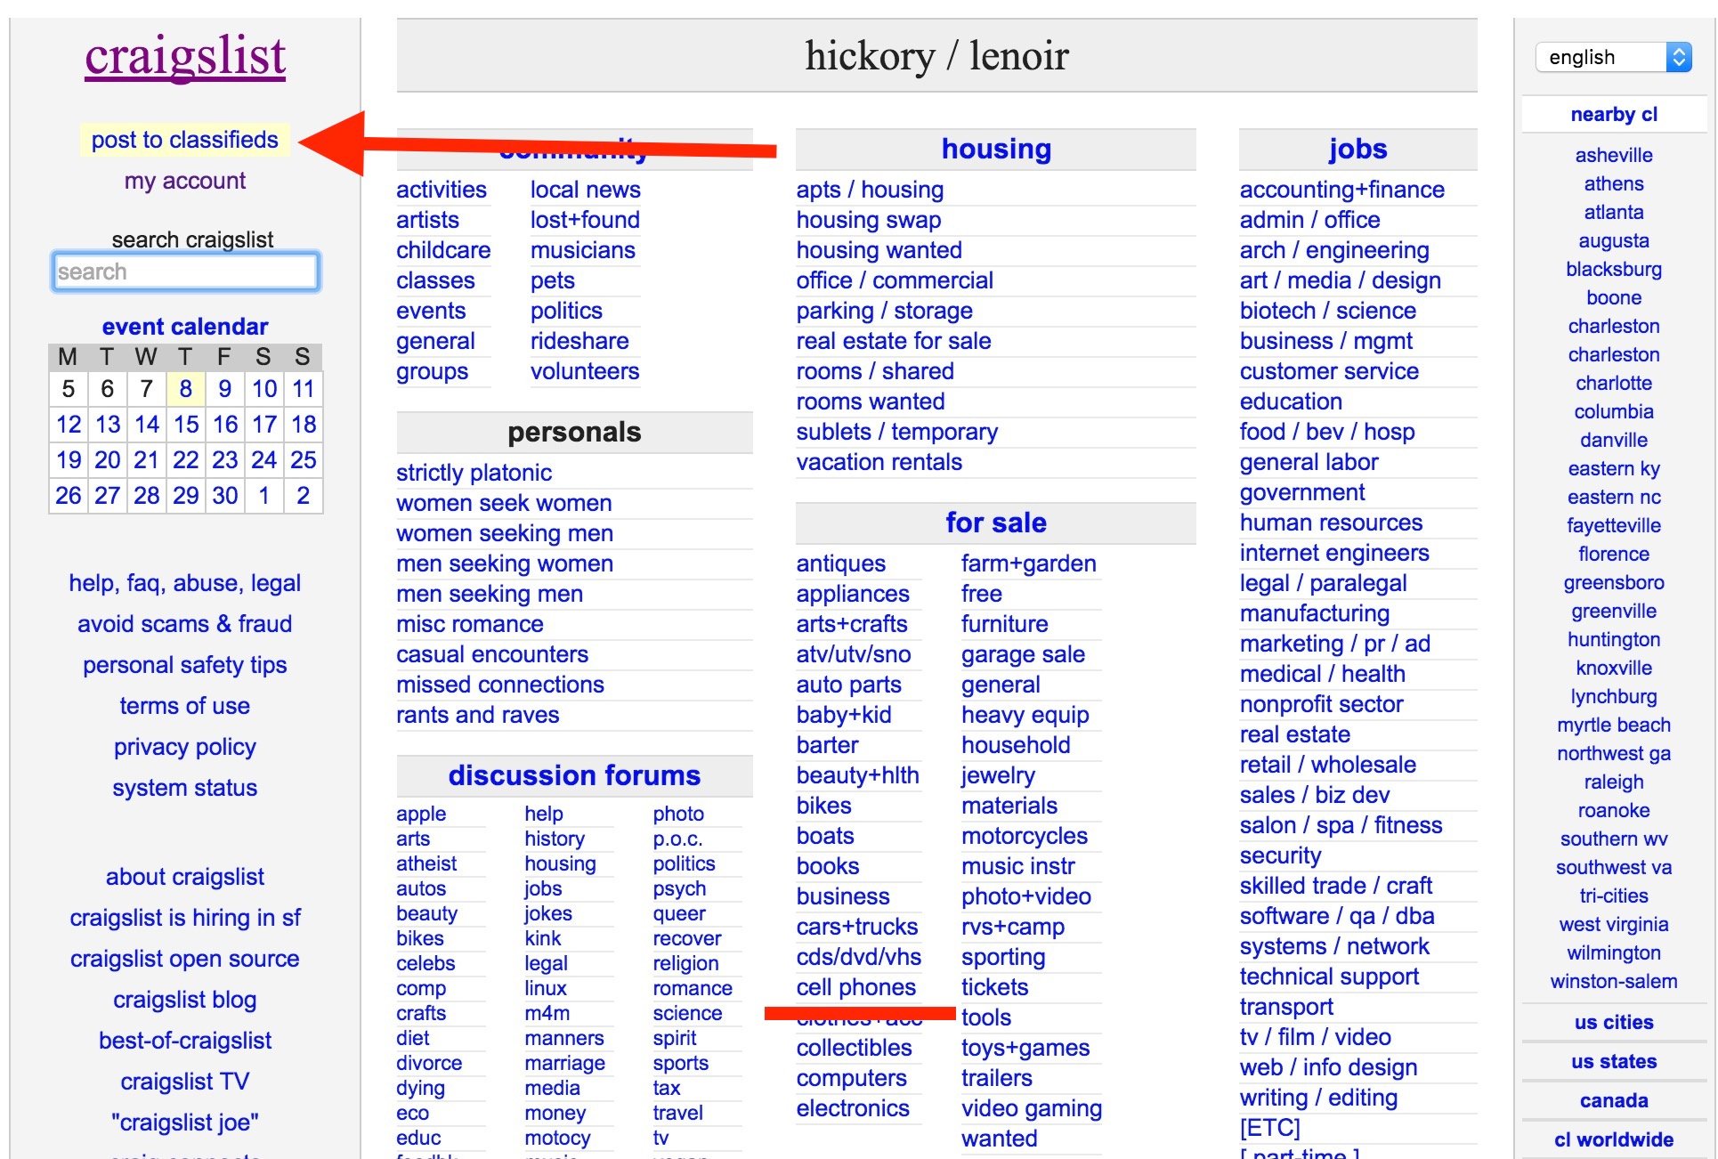Open craigslist TV link
The height and width of the screenshot is (1159, 1718).
click(x=185, y=1082)
